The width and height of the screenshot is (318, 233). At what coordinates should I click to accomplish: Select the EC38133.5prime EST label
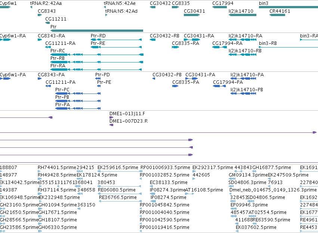169,183
